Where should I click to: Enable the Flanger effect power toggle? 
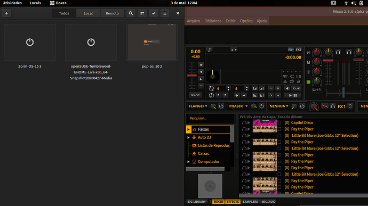[x=221, y=106]
